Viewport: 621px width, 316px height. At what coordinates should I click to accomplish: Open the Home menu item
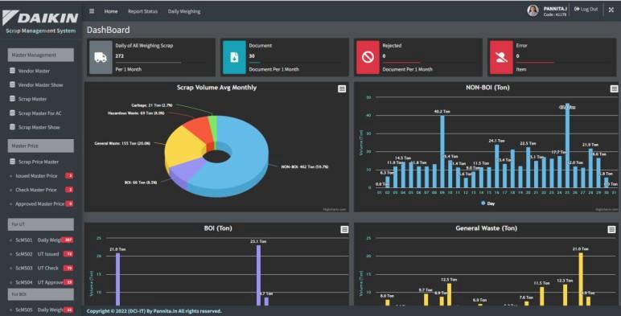click(111, 11)
